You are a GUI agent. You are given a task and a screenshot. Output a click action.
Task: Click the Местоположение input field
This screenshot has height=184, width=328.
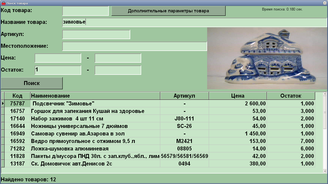pos(135,46)
